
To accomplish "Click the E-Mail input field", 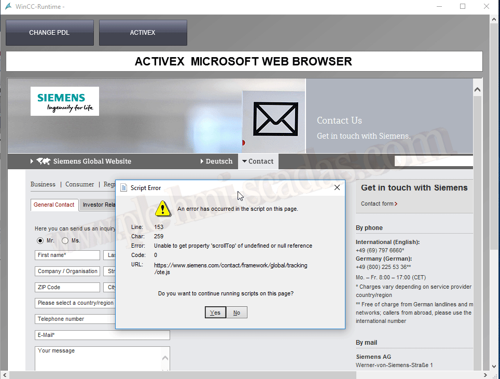I will click(102, 335).
